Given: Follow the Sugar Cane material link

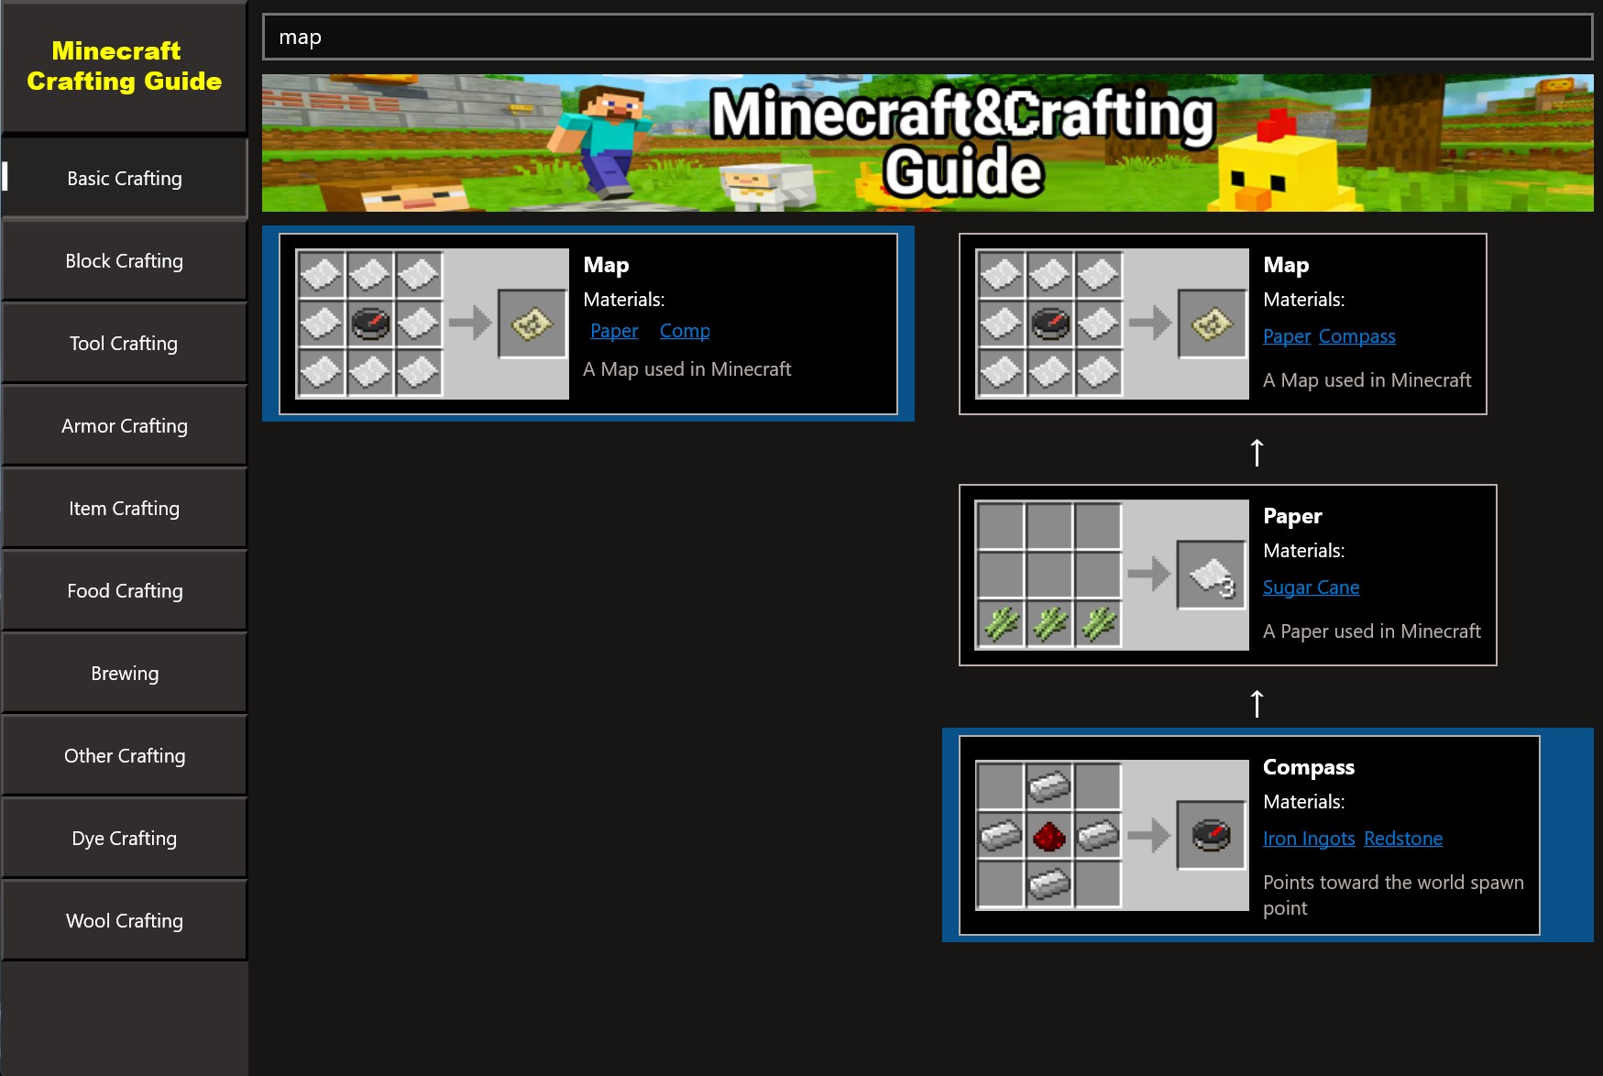Looking at the screenshot, I should pos(1312,587).
